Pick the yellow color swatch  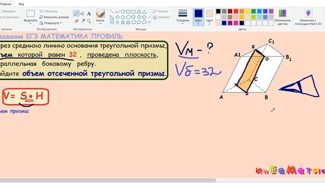[x=248, y=11]
